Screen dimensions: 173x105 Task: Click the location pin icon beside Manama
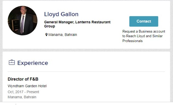click(47, 35)
